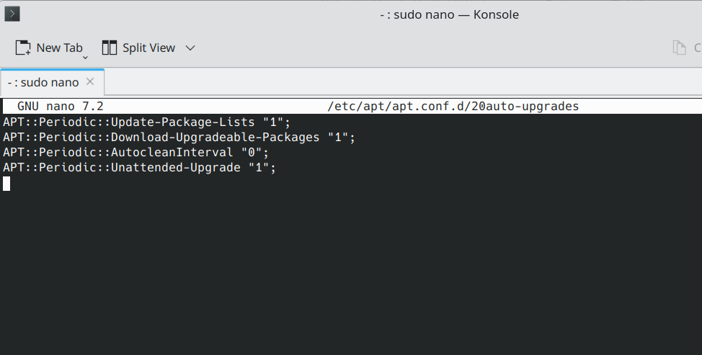Image resolution: width=702 pixels, height=355 pixels.
Task: Click the Konsole terminal icon in title bar
Action: click(12, 14)
